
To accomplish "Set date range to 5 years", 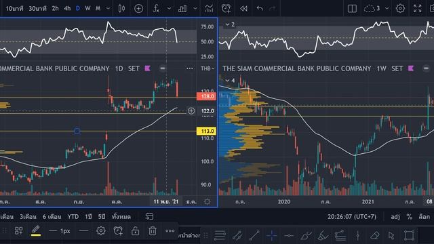I will [102, 216].
